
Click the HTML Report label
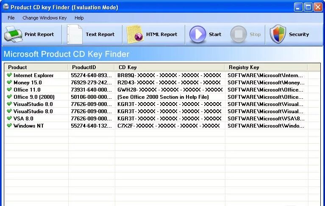[162, 34]
